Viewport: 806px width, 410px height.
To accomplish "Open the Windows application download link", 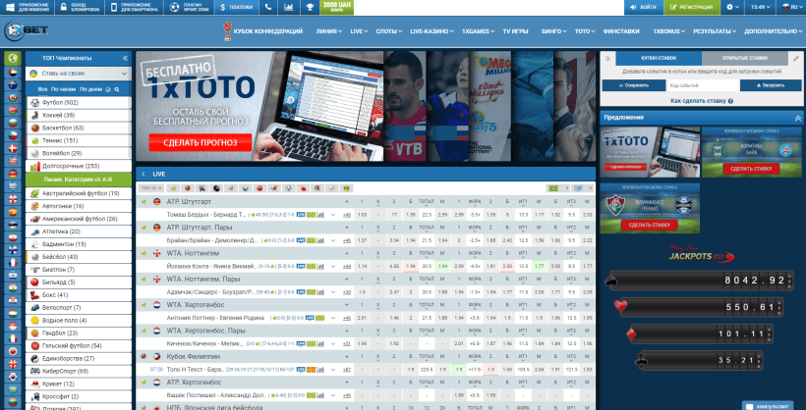I will coord(26,7).
